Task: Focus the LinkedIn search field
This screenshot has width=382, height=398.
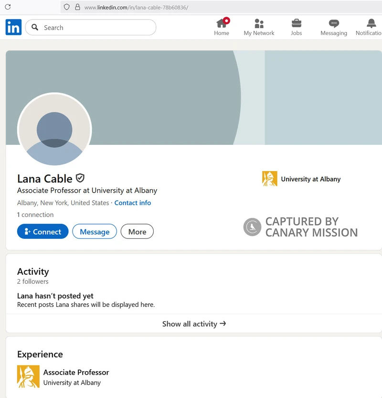Action: coord(91,27)
